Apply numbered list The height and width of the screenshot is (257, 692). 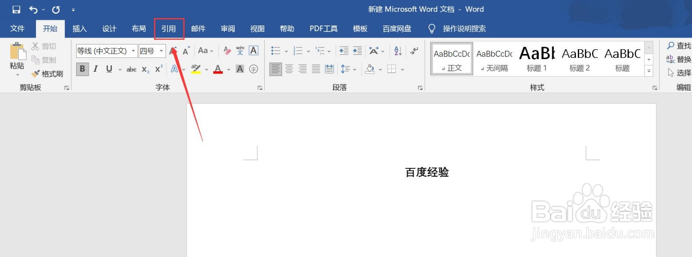[x=298, y=51]
